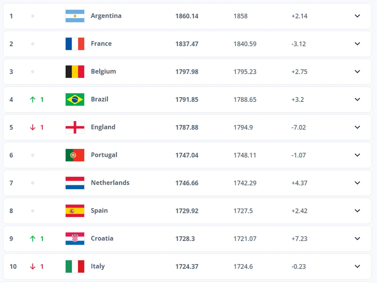Click the Belgium flag icon
The width and height of the screenshot is (377, 283).
coord(75,71)
